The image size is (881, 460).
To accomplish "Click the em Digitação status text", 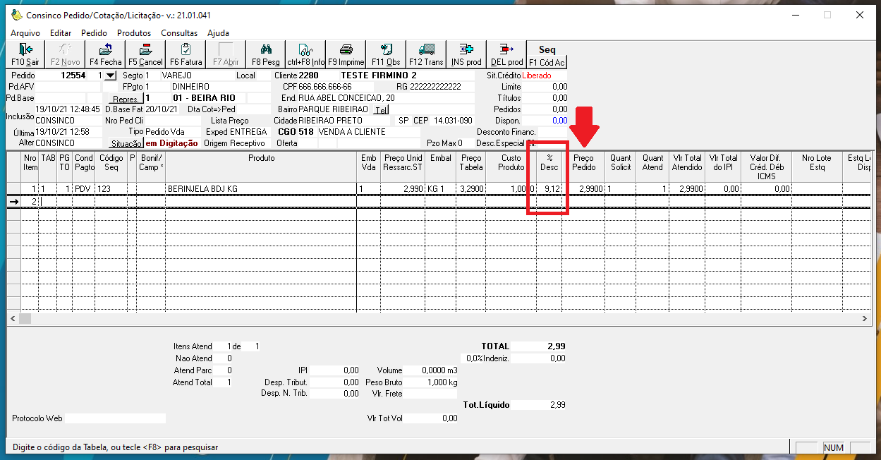I will point(171,143).
